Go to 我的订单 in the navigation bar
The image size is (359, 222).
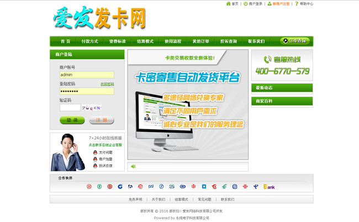coord(200,41)
